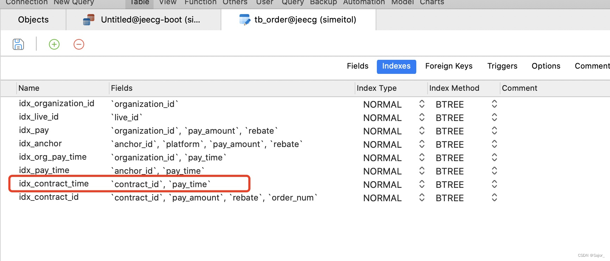
Task: Switch to the Fields tab
Action: click(x=357, y=66)
